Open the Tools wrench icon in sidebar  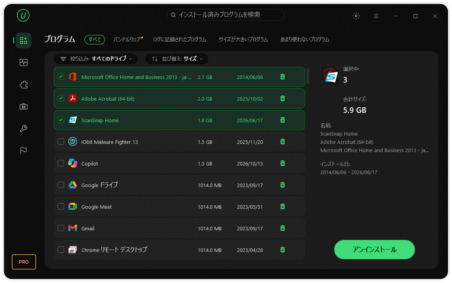click(x=23, y=129)
